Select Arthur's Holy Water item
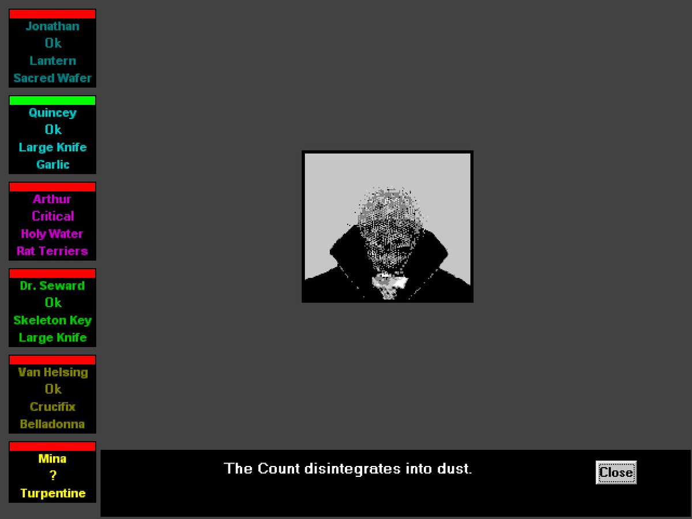 52,234
